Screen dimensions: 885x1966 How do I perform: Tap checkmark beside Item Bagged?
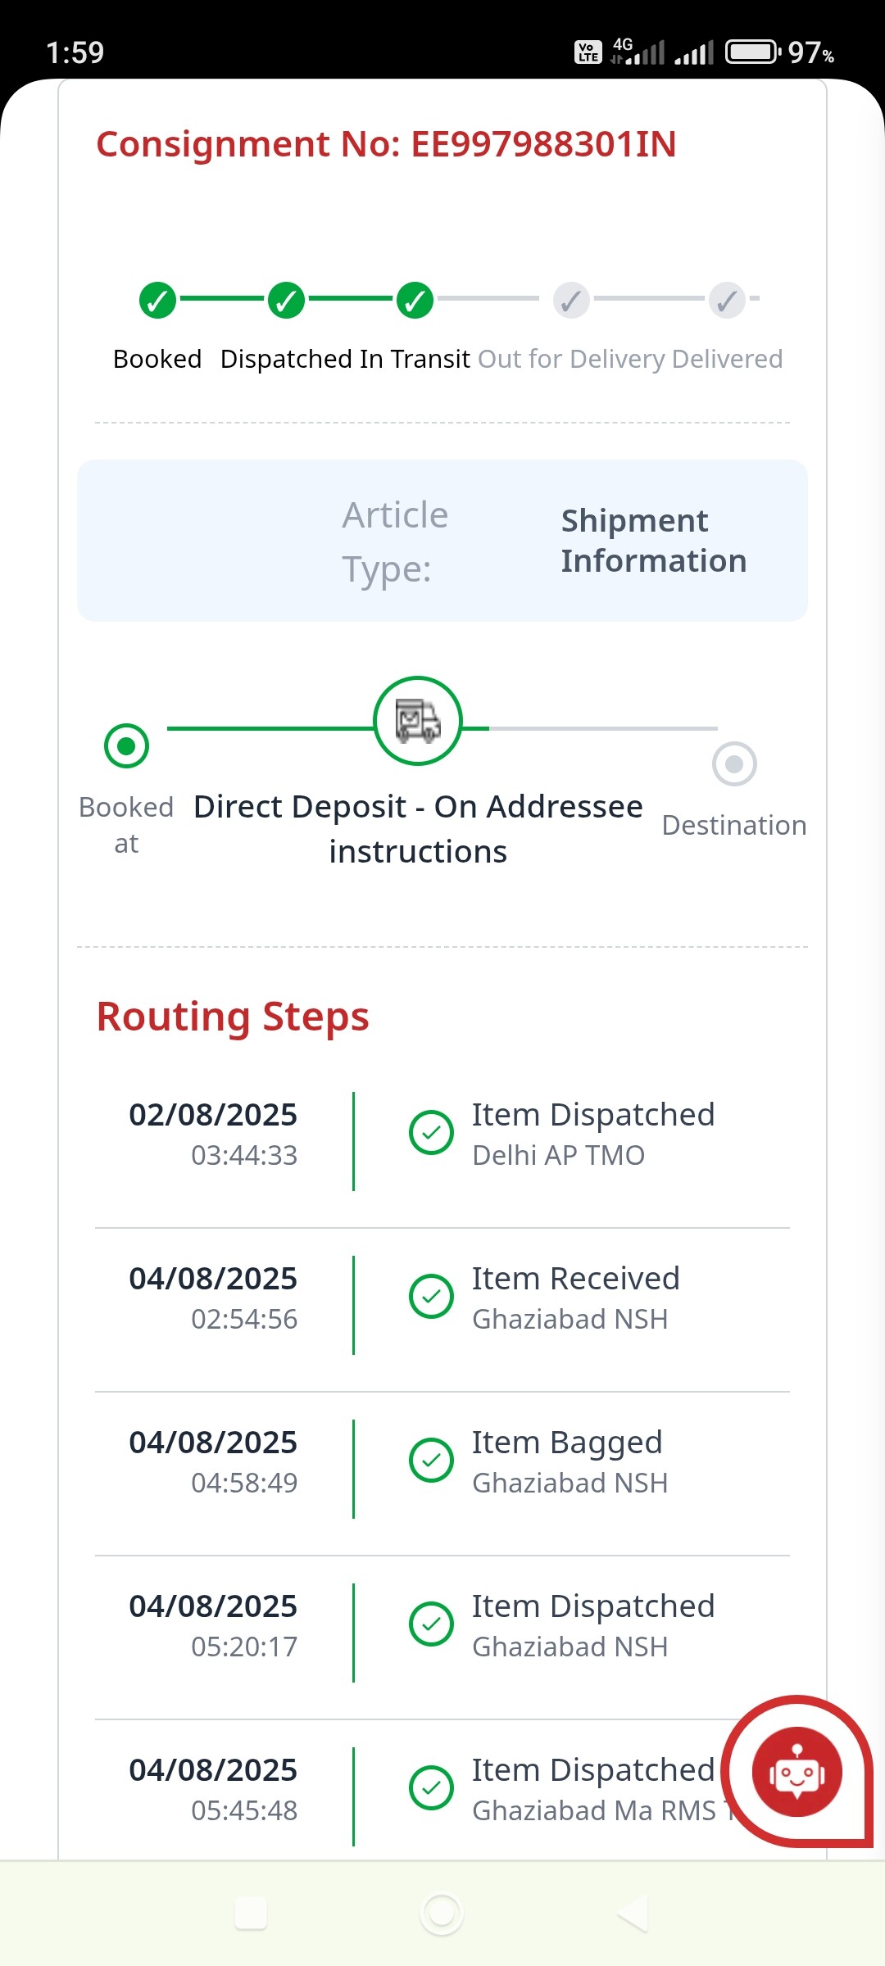(431, 1461)
